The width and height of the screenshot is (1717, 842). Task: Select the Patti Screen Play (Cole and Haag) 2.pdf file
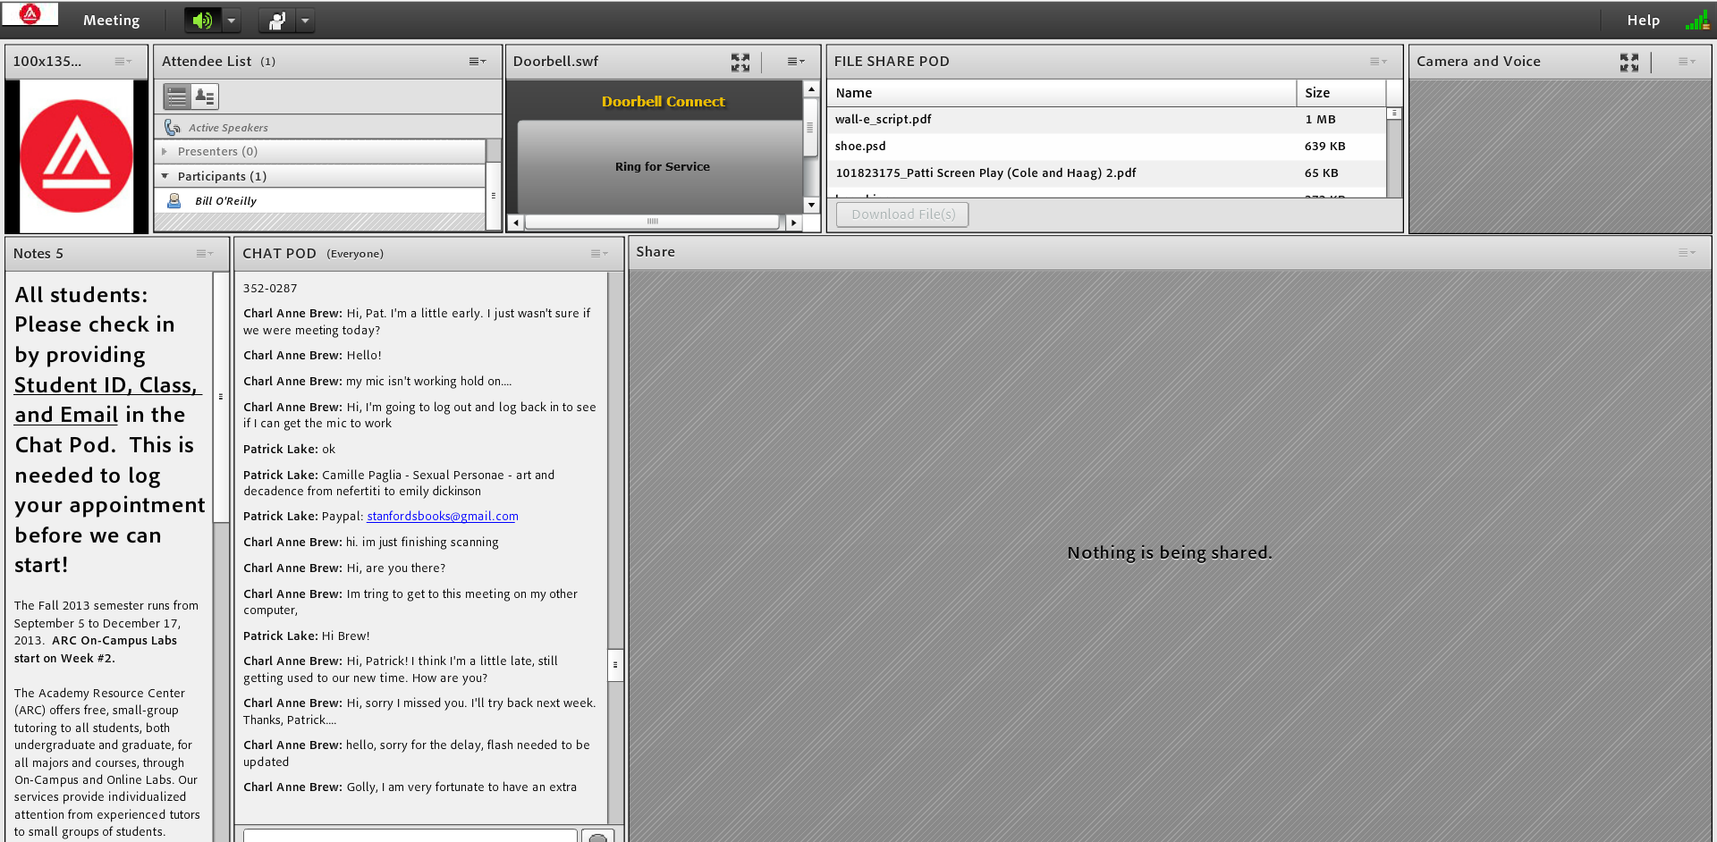[x=1107, y=173]
